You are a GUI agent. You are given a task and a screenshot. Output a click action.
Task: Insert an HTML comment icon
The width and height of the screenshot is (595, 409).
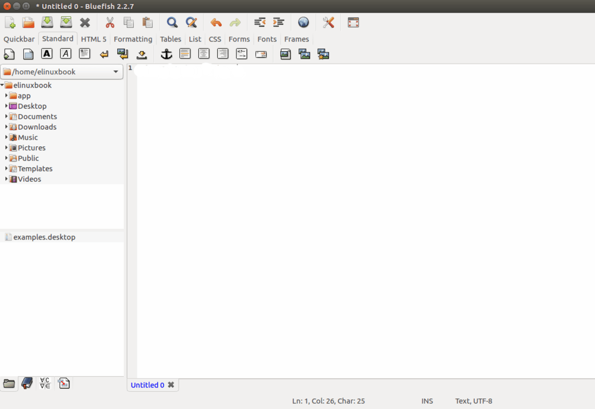242,54
